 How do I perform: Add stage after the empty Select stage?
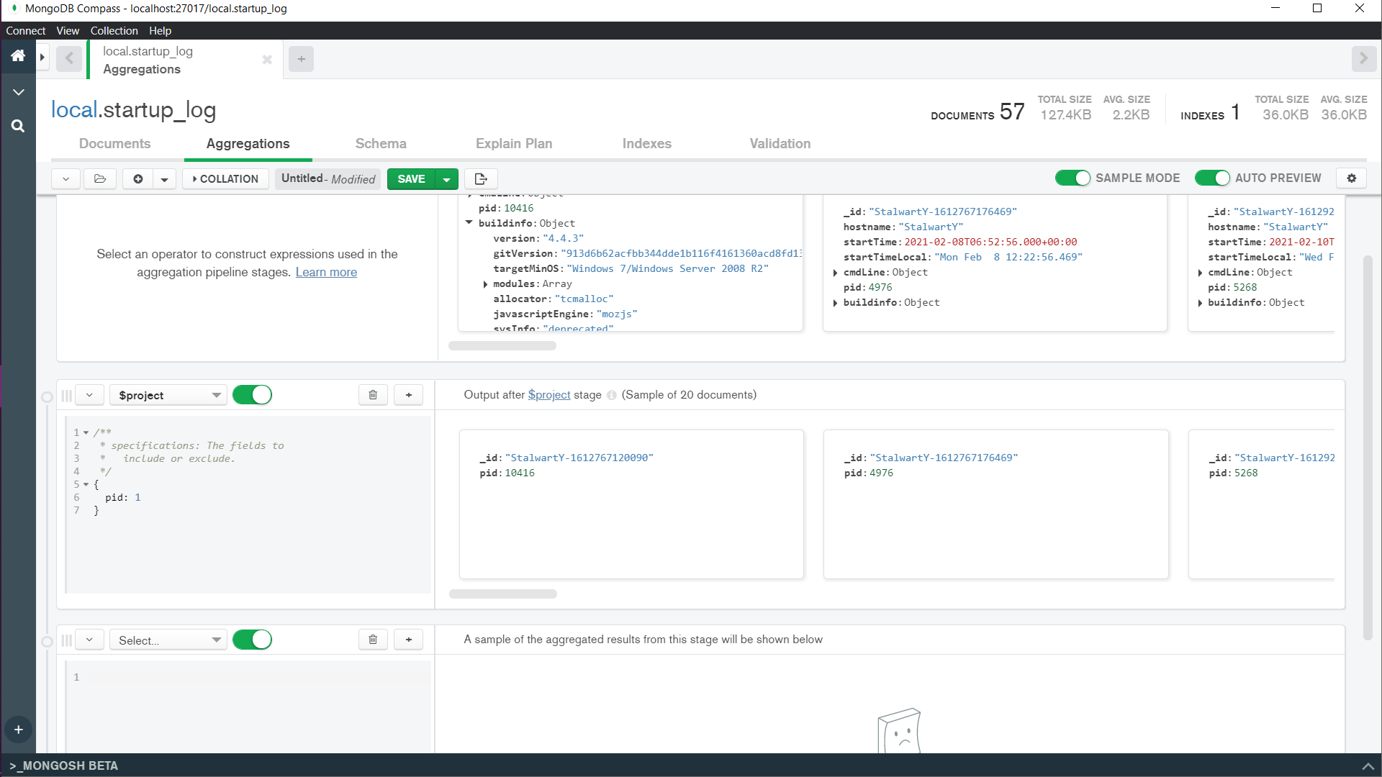[x=409, y=640]
